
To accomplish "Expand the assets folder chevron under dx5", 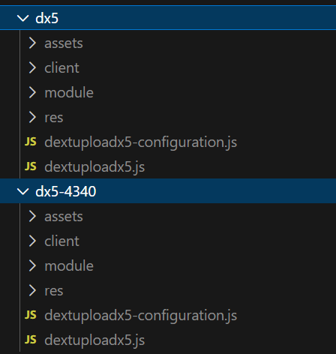I will (32, 43).
